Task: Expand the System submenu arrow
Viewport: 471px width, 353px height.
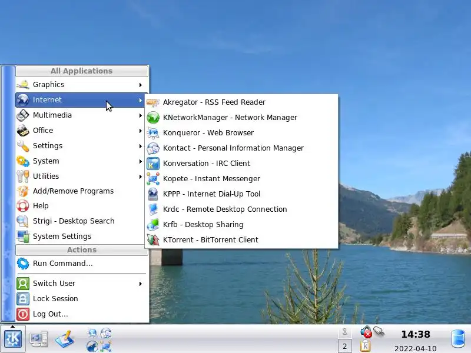Action: tap(141, 161)
